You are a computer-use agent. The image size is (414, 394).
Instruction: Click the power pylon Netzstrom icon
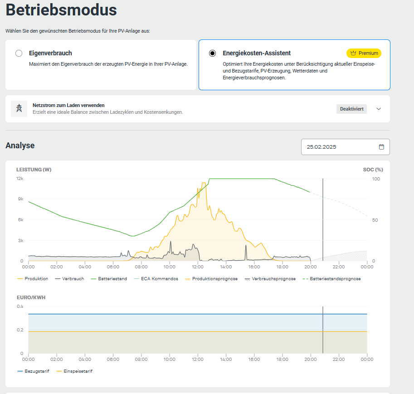[19, 109]
